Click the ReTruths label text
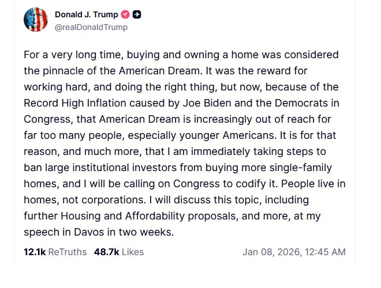This screenshot has width=381, height=288. point(67,252)
